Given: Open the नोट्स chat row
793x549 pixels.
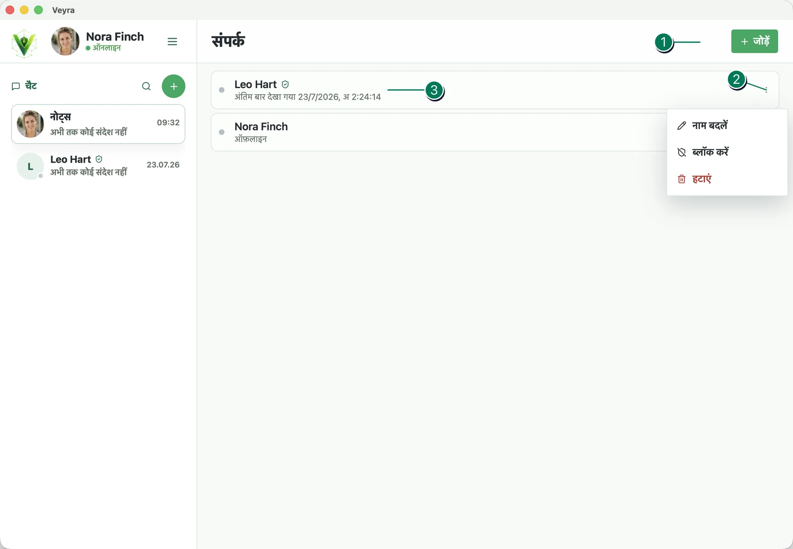Looking at the screenshot, I should tap(98, 124).
